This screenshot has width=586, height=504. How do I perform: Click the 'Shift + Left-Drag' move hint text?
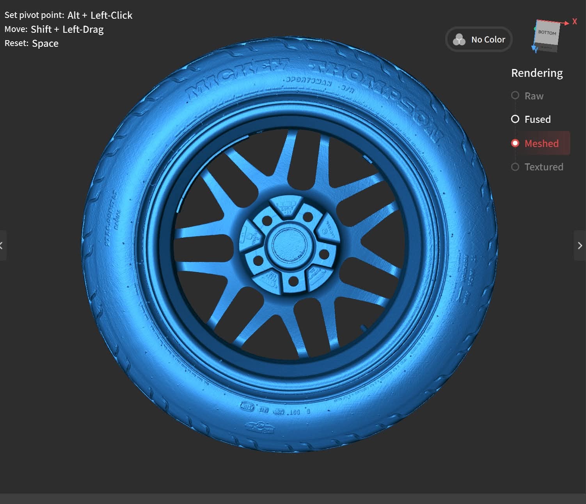pyautogui.click(x=67, y=29)
